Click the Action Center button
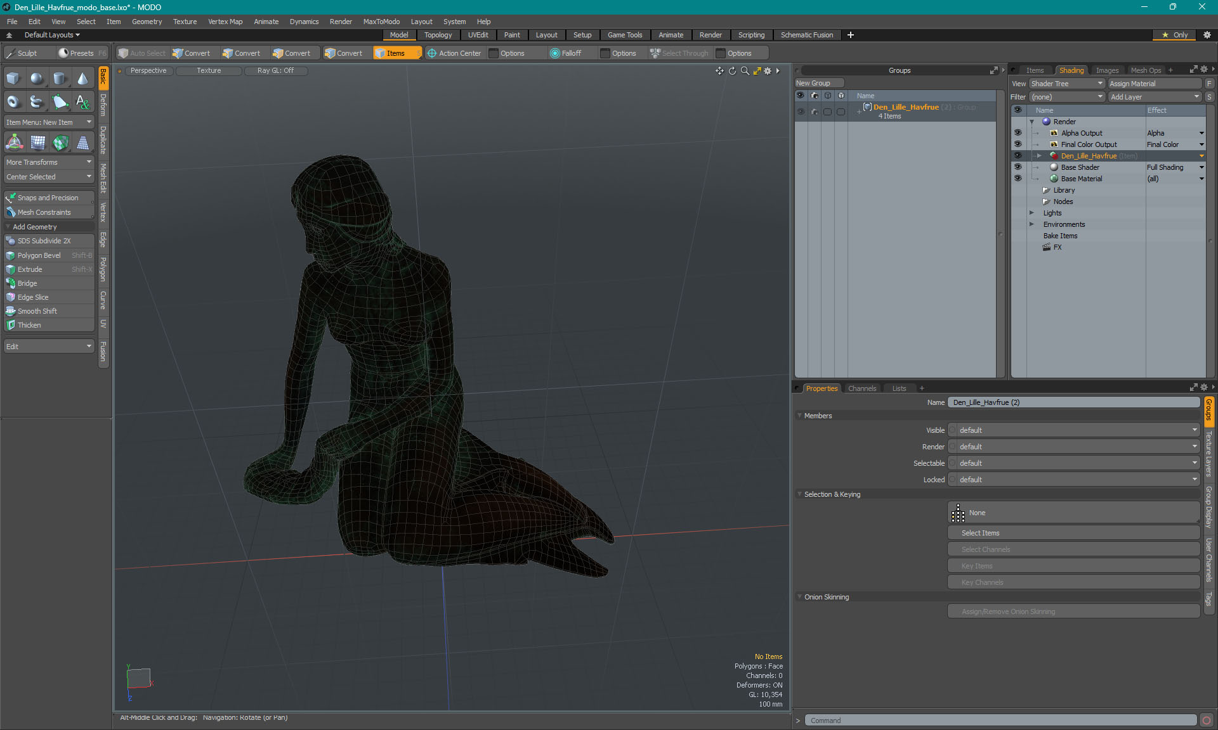Image resolution: width=1218 pixels, height=730 pixels. pos(454,53)
